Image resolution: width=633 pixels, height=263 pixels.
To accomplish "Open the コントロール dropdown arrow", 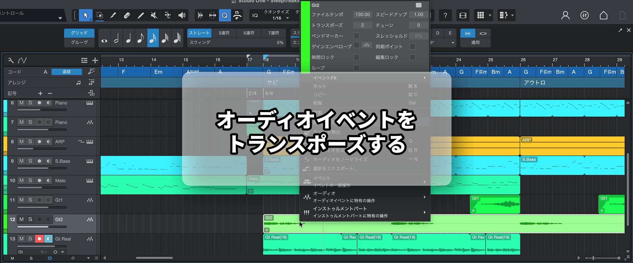I will coord(60,18).
